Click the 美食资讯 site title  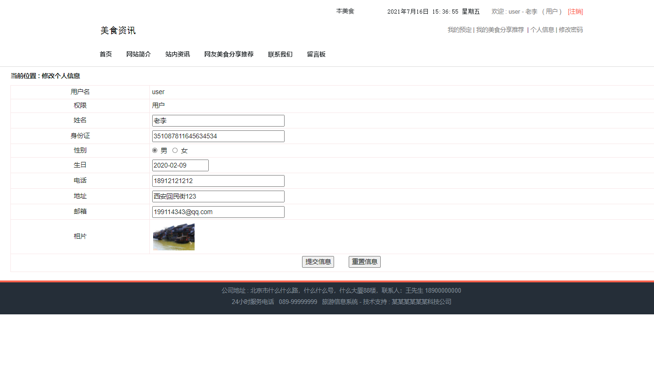pyautogui.click(x=118, y=30)
